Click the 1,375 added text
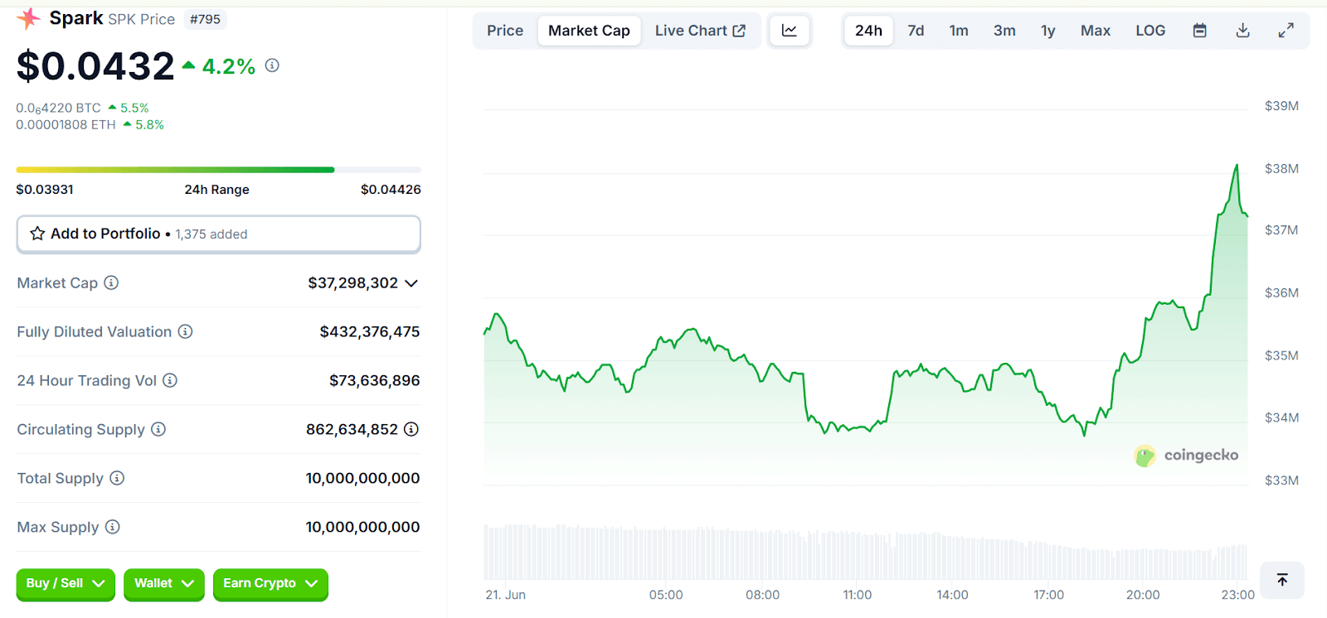This screenshot has width=1327, height=618. point(211,234)
